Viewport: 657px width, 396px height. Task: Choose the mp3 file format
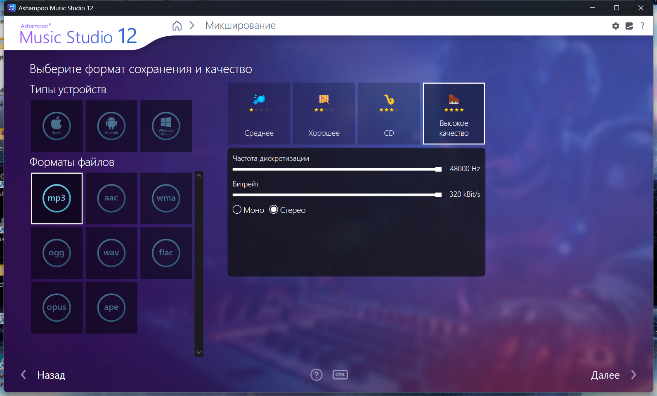pyautogui.click(x=57, y=198)
